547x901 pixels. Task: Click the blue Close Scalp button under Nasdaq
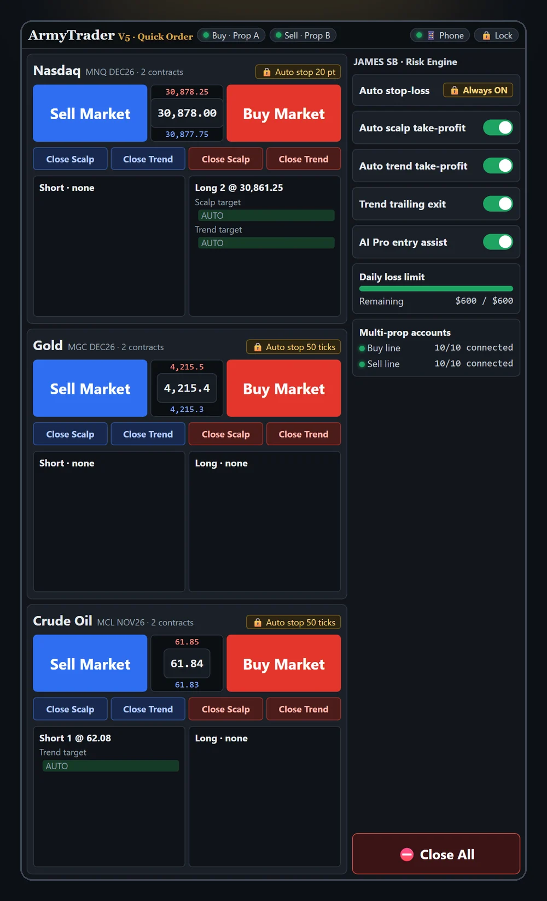tap(70, 159)
